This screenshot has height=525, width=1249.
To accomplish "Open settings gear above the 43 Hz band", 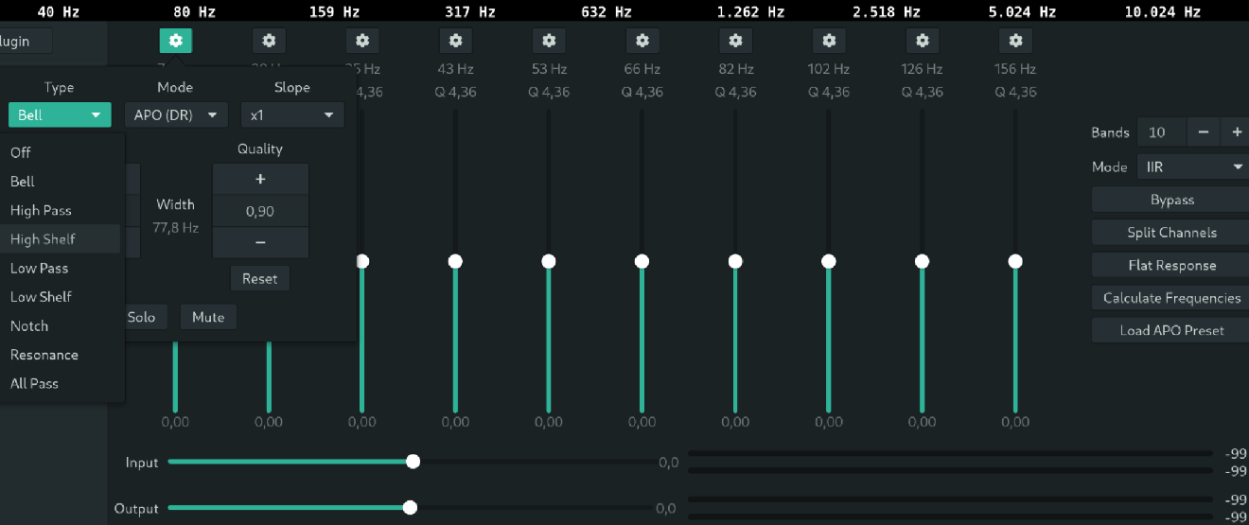I will 455,41.
